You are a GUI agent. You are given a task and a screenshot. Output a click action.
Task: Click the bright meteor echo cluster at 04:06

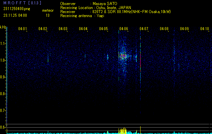pos(123,56)
